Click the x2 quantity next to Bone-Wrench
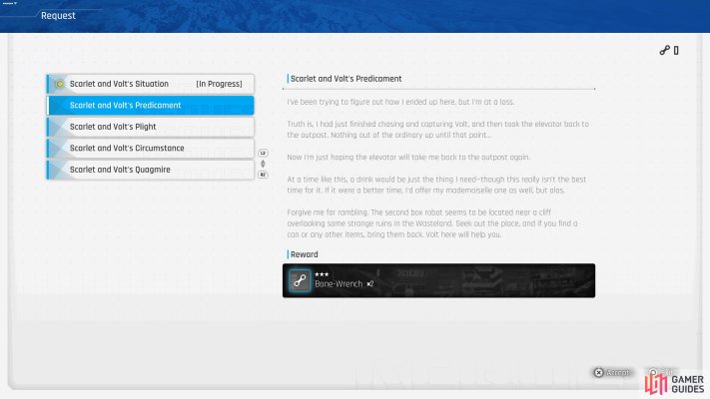Image resolution: width=710 pixels, height=399 pixels. [x=369, y=284]
